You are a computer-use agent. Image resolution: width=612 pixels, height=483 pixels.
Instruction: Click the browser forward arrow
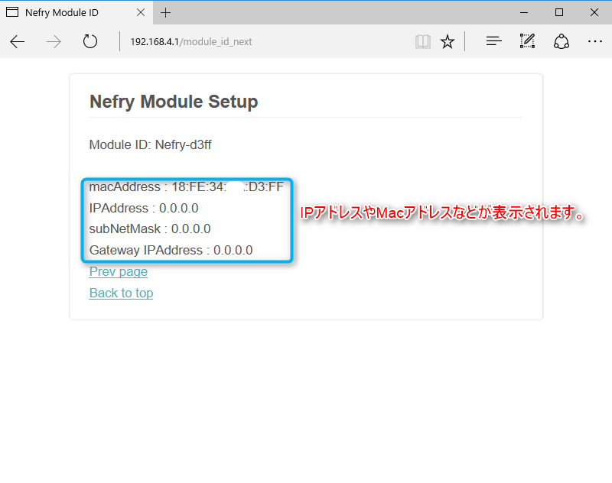coord(54,41)
